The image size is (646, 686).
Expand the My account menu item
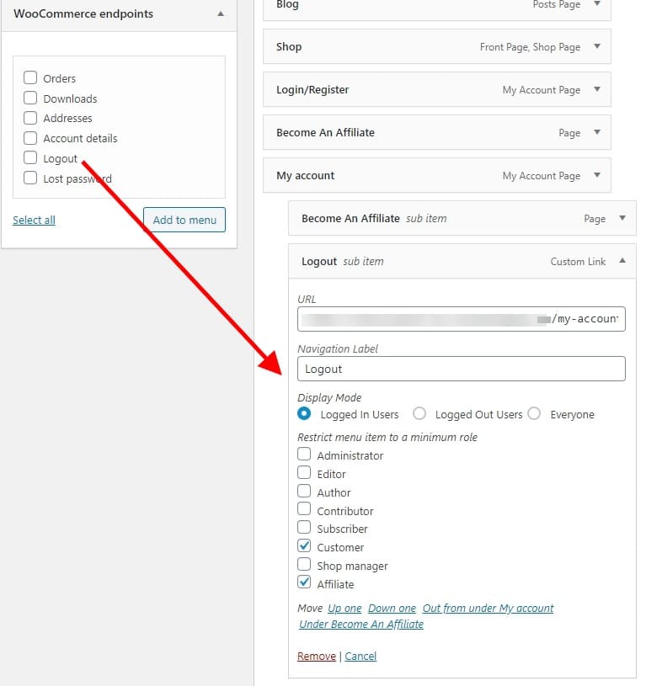coord(597,175)
